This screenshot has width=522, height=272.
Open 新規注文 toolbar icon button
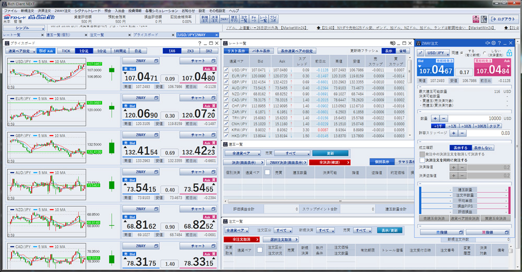[x=205, y=19]
